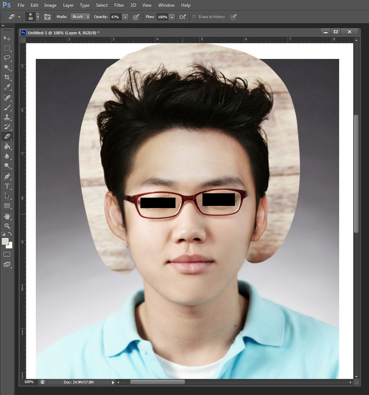369x395 pixels.
Task: Select the Brush tool
Action: (7, 107)
